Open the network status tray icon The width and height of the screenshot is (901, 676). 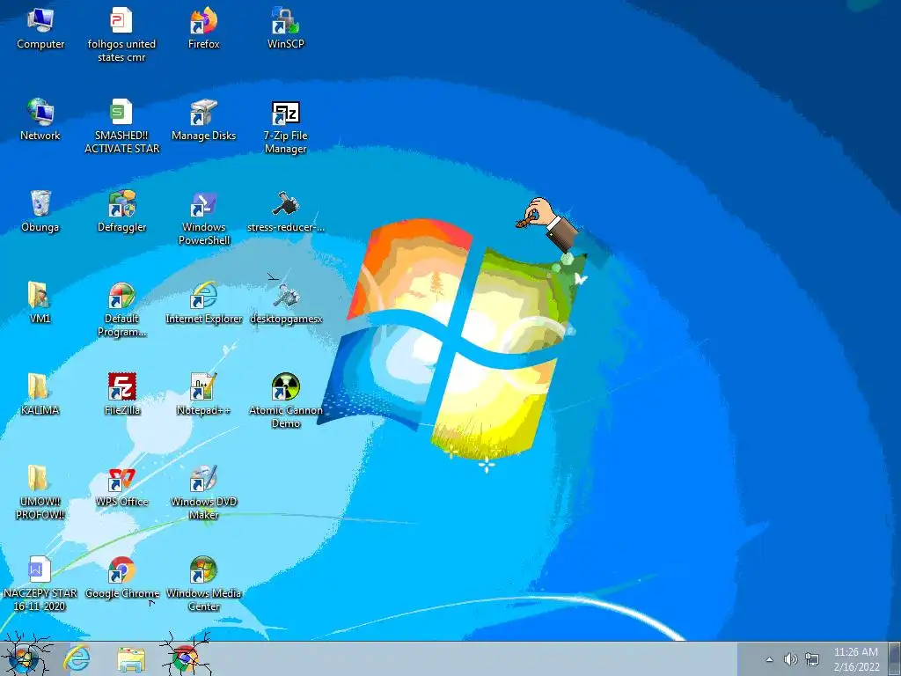click(812, 659)
